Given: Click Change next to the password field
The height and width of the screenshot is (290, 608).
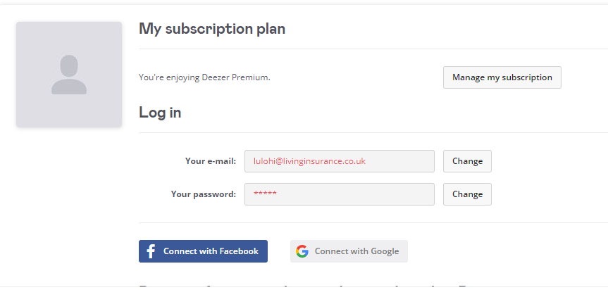Looking at the screenshot, I should tap(467, 194).
